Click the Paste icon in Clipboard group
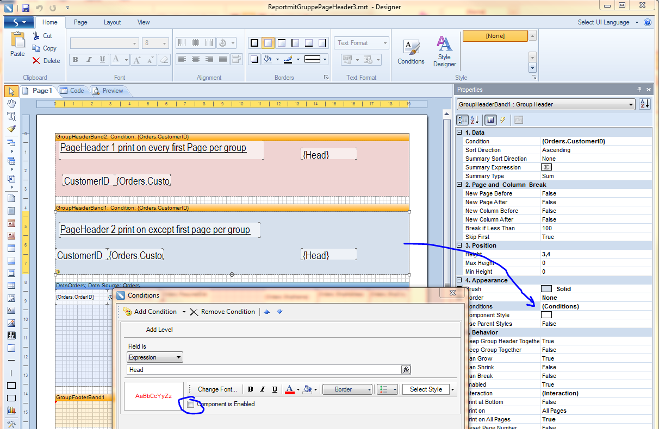Screen dimensions: 659x429 tap(17, 41)
